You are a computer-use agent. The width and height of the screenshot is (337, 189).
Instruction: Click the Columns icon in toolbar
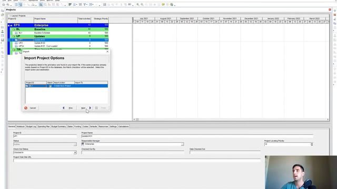click(x=75, y=5)
